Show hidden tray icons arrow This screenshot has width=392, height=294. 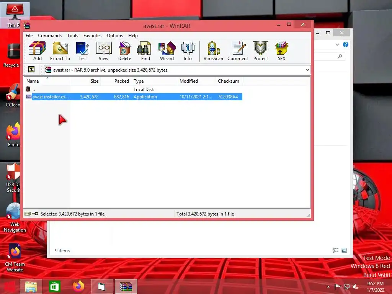[x=328, y=287]
